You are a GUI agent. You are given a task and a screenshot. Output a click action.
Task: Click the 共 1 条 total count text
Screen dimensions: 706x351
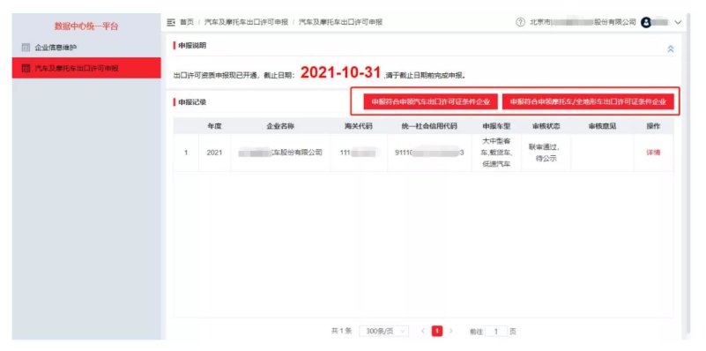pyautogui.click(x=342, y=332)
